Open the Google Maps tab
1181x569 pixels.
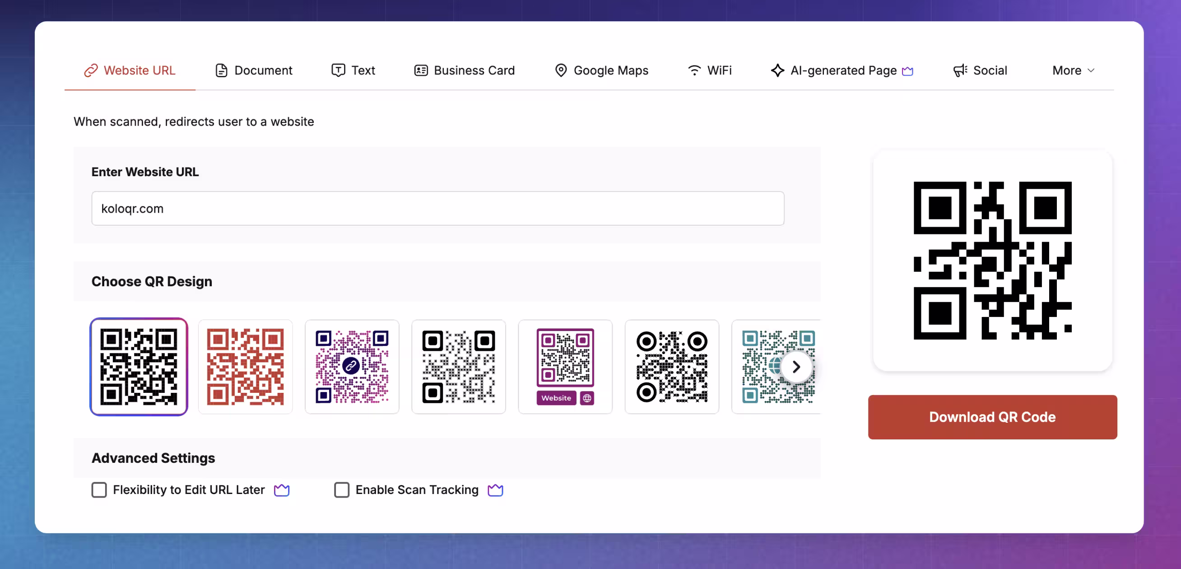click(601, 70)
